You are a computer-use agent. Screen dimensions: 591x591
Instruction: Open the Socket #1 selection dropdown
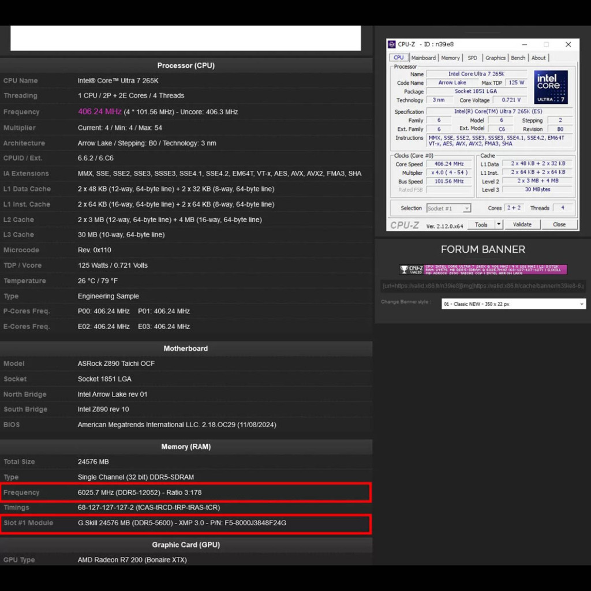click(x=448, y=208)
